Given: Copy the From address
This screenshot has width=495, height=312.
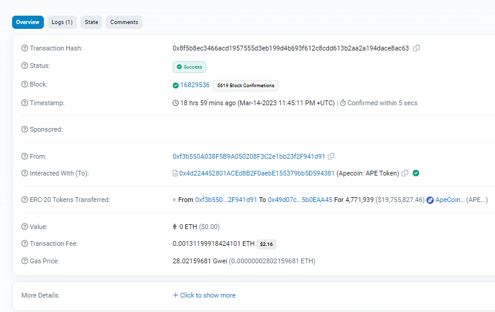Looking at the screenshot, I should point(331,156).
